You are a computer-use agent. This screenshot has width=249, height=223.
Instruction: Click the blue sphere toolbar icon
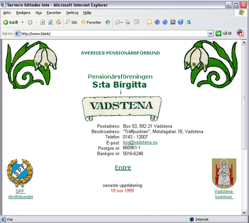[x=180, y=22]
